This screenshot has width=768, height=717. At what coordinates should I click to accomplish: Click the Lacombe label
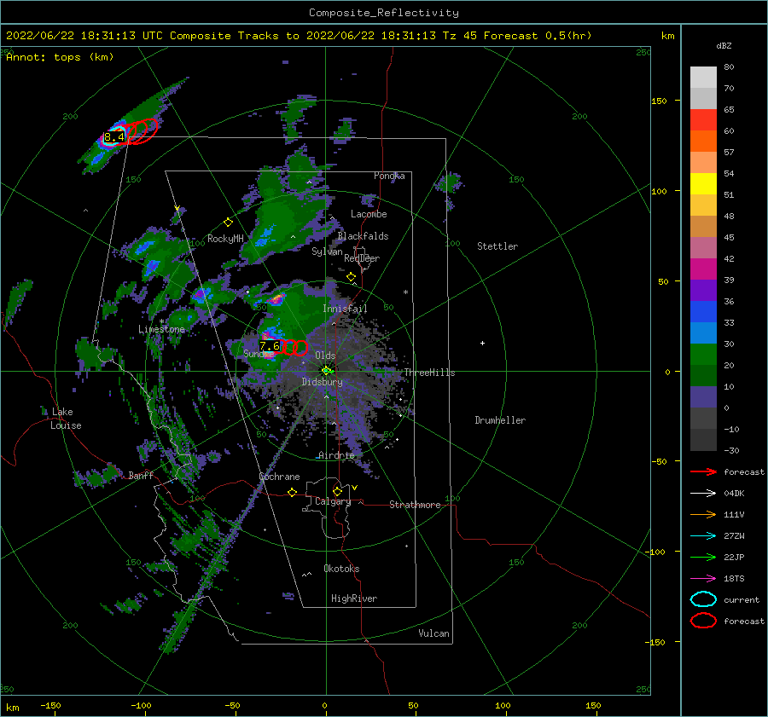coord(369,214)
